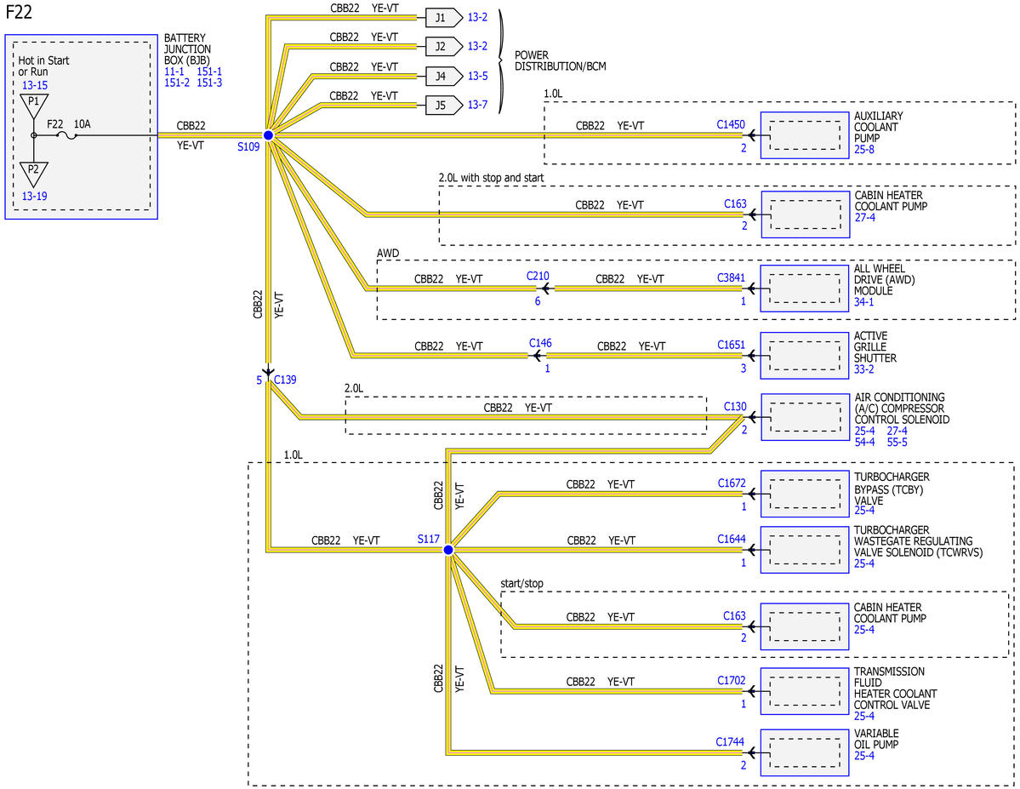Open page link 13-15 under Hot in Start
The height and width of the screenshot is (789, 1020).
tap(35, 85)
